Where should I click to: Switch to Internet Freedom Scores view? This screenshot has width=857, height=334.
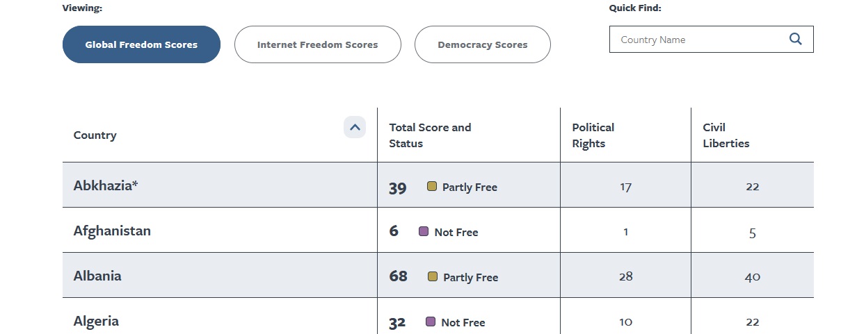pyautogui.click(x=317, y=44)
